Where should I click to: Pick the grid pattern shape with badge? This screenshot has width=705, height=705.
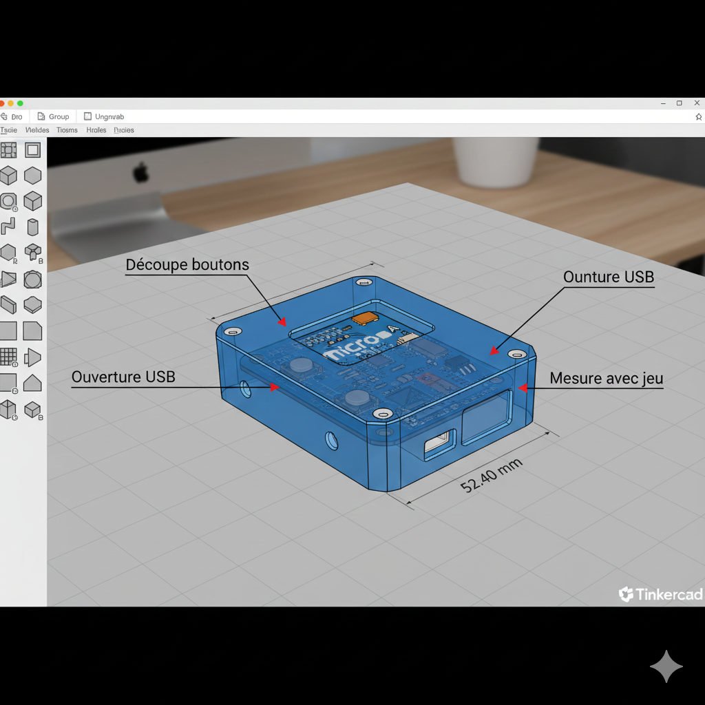[x=8, y=357]
